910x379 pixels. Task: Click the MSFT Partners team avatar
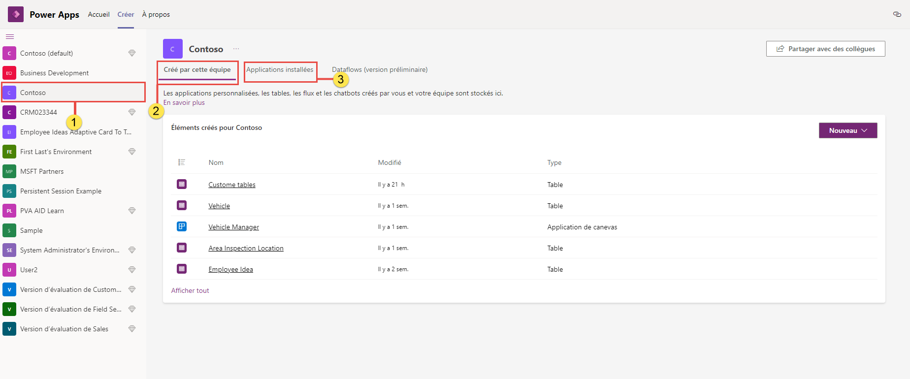click(x=9, y=171)
